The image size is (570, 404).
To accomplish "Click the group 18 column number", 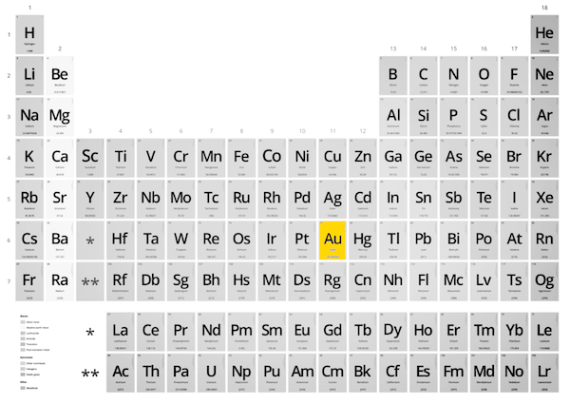I will [x=544, y=8].
